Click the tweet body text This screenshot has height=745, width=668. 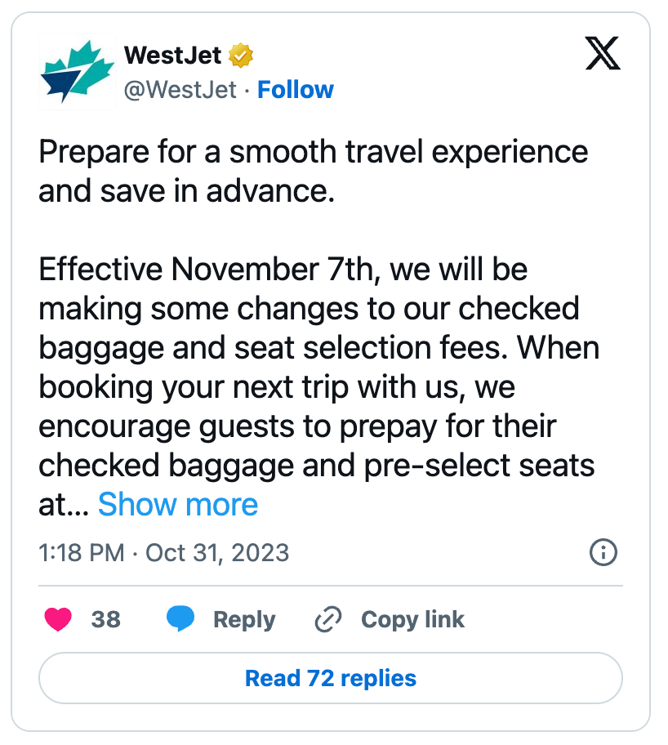[318, 328]
